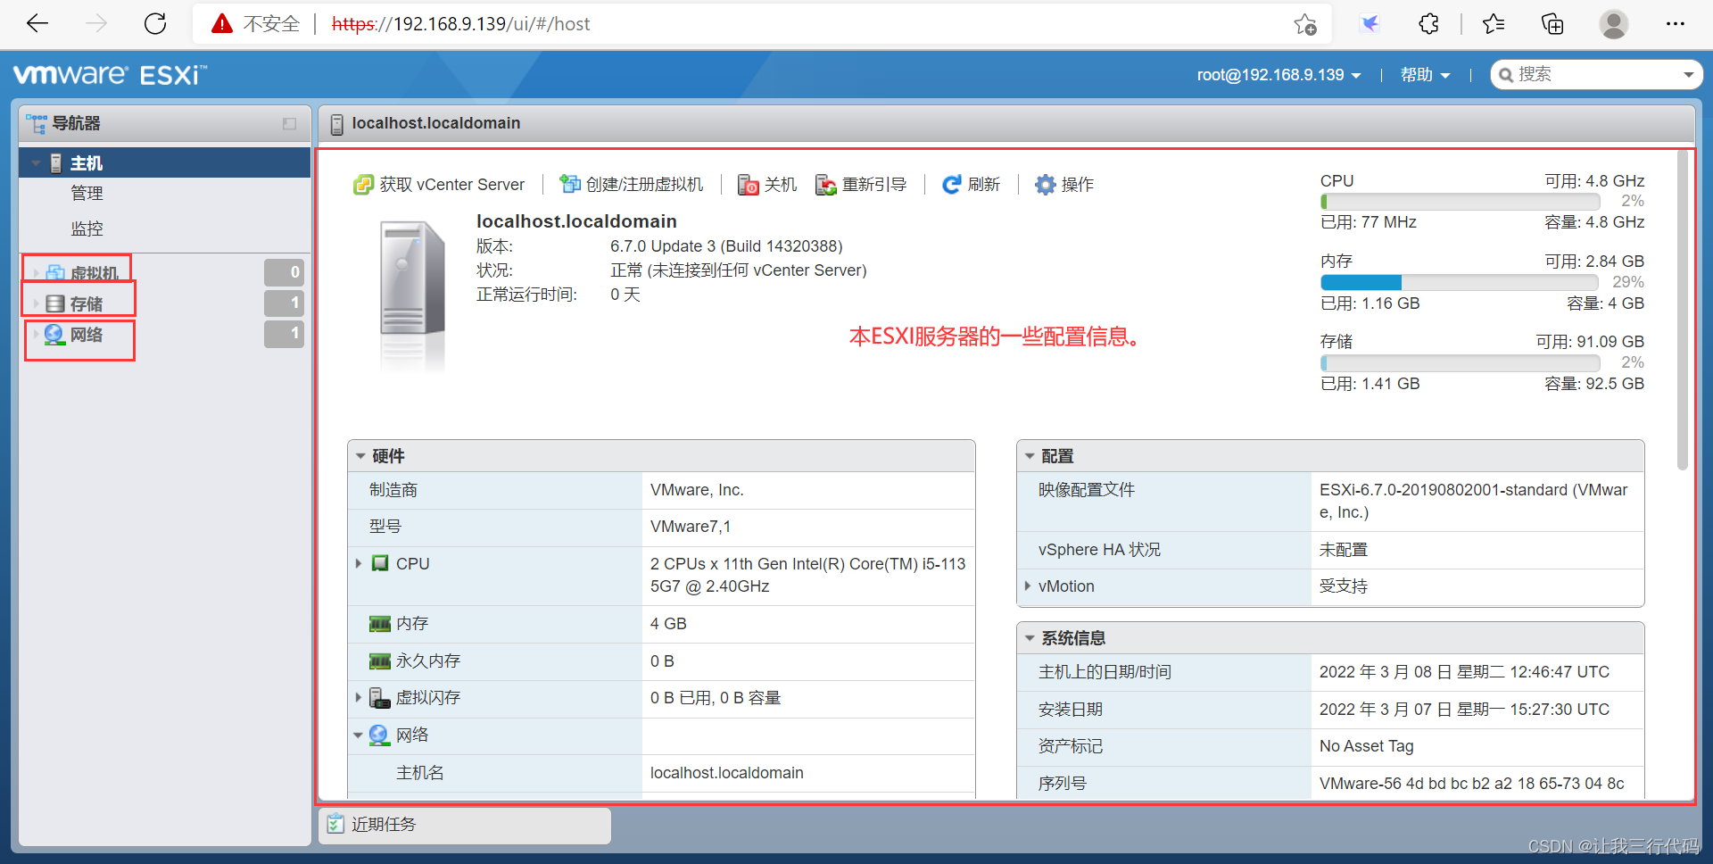Click 关机 shut down button
The image size is (1713, 864).
767,185
